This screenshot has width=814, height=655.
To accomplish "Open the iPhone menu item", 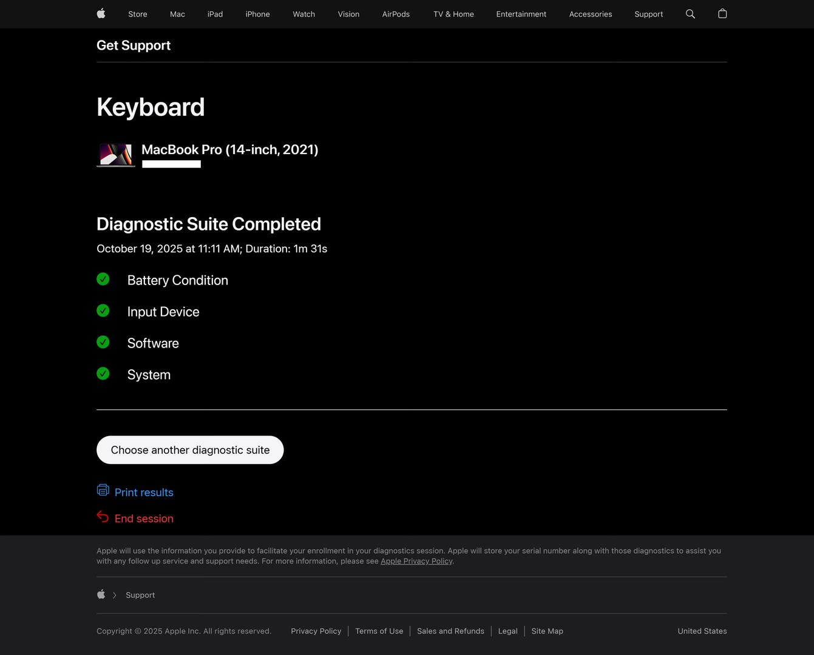I will point(257,14).
